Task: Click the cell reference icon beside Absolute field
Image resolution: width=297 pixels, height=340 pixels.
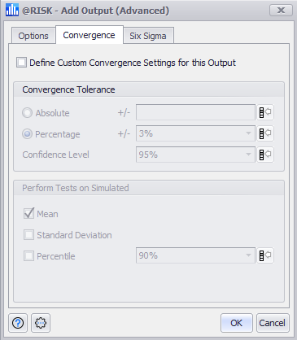Action: [x=265, y=112]
